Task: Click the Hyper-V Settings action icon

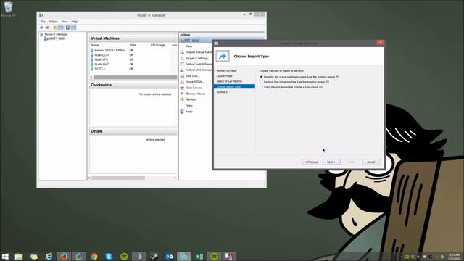Action: [182, 58]
